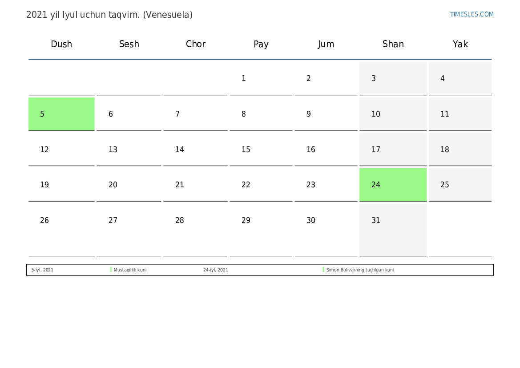Image resolution: width=520 pixels, height=368 pixels.
Task: Select day 11 in the calendar
Action: 460,114
